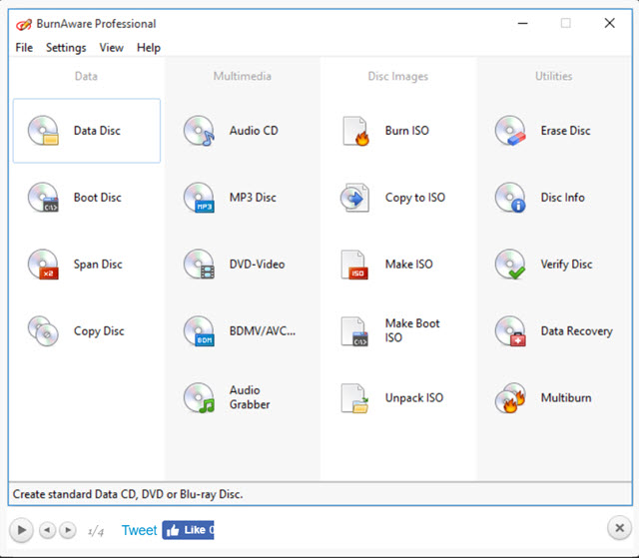Click the Utilities column header
This screenshot has height=558, width=639.
click(554, 76)
